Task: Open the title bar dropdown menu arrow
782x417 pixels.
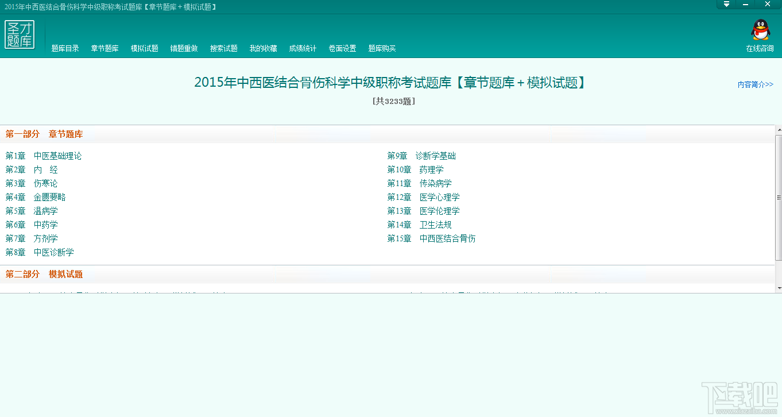Action: coord(726,5)
